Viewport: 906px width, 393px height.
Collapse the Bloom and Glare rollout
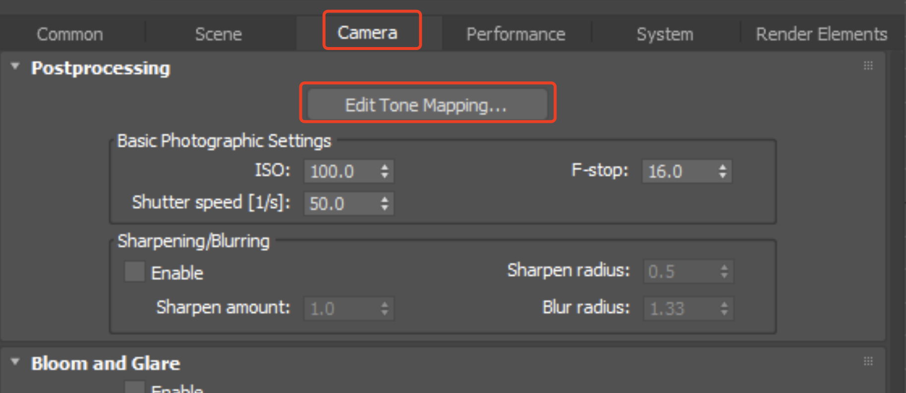(15, 362)
